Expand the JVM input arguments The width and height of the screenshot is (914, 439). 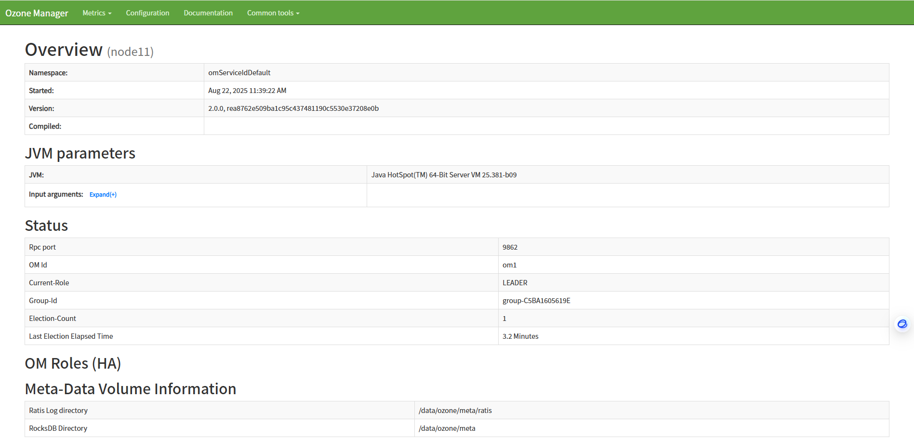103,195
